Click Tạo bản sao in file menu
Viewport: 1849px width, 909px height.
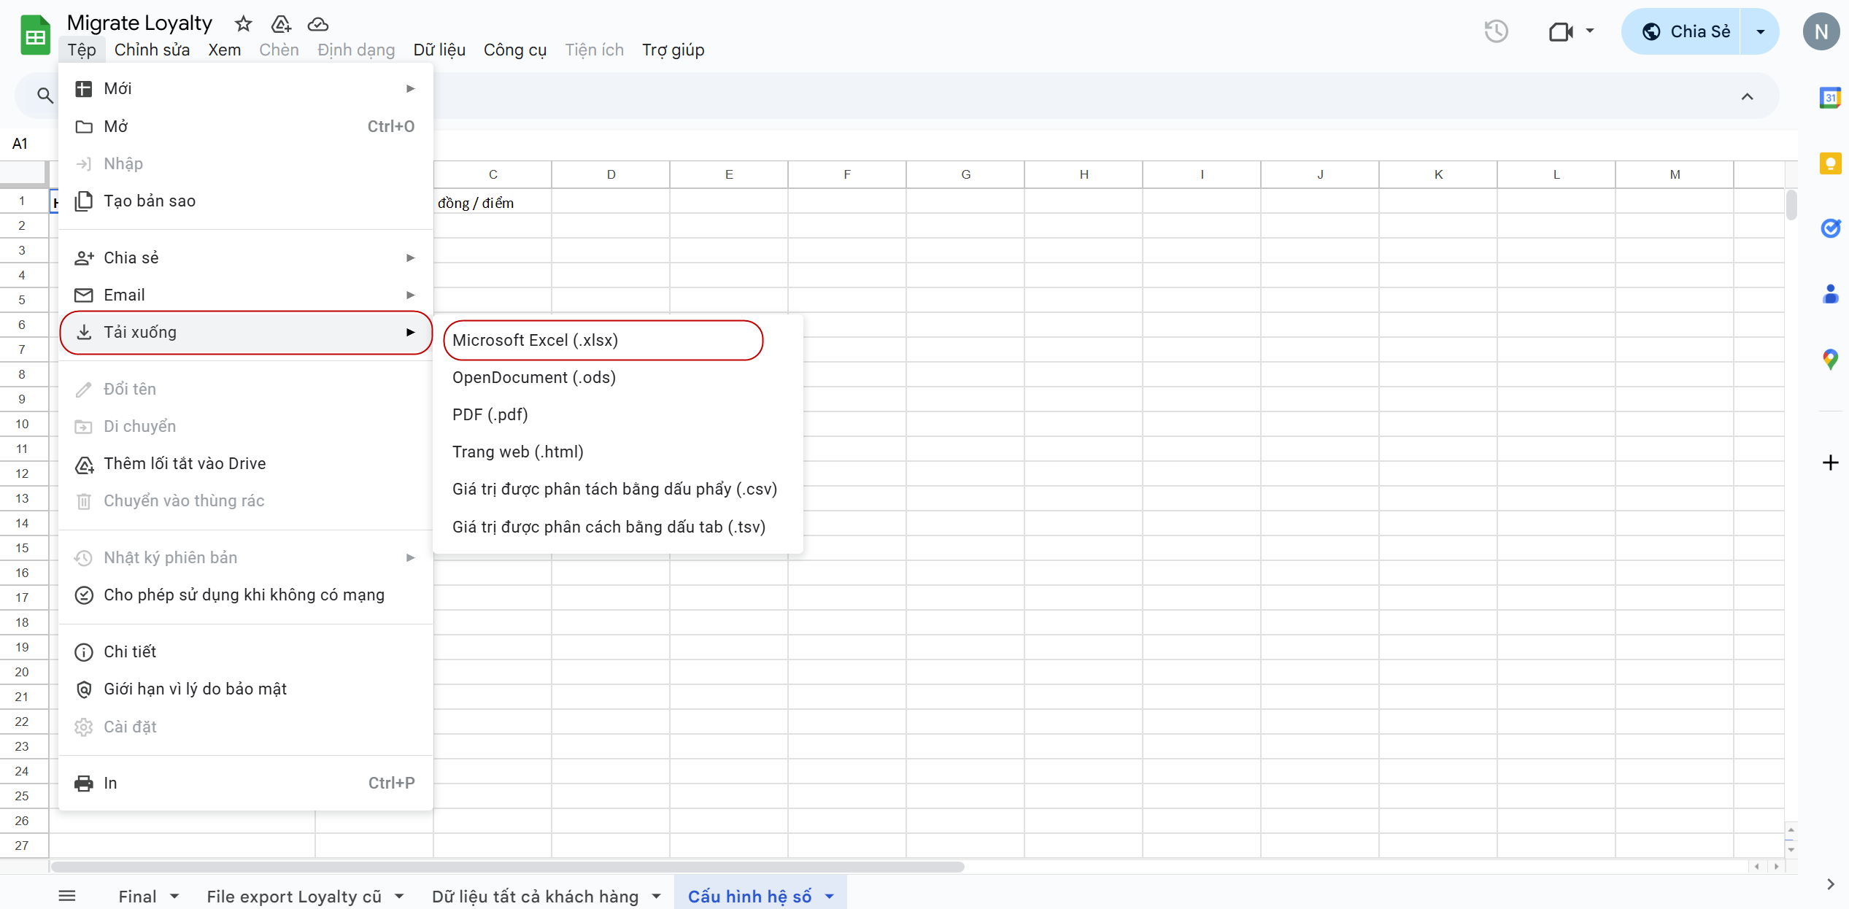[150, 201]
